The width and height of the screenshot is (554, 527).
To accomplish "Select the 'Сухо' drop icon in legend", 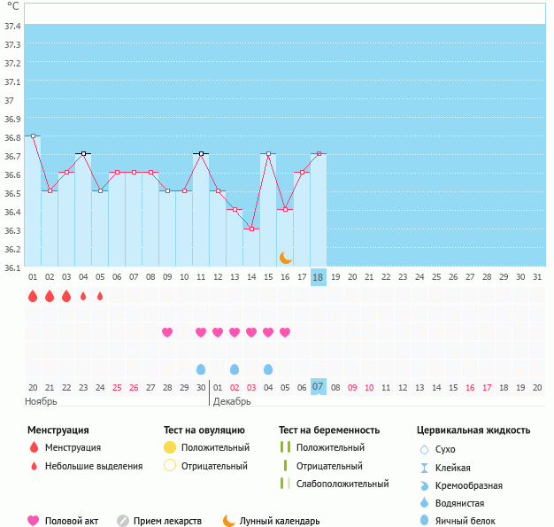I will tap(425, 449).
